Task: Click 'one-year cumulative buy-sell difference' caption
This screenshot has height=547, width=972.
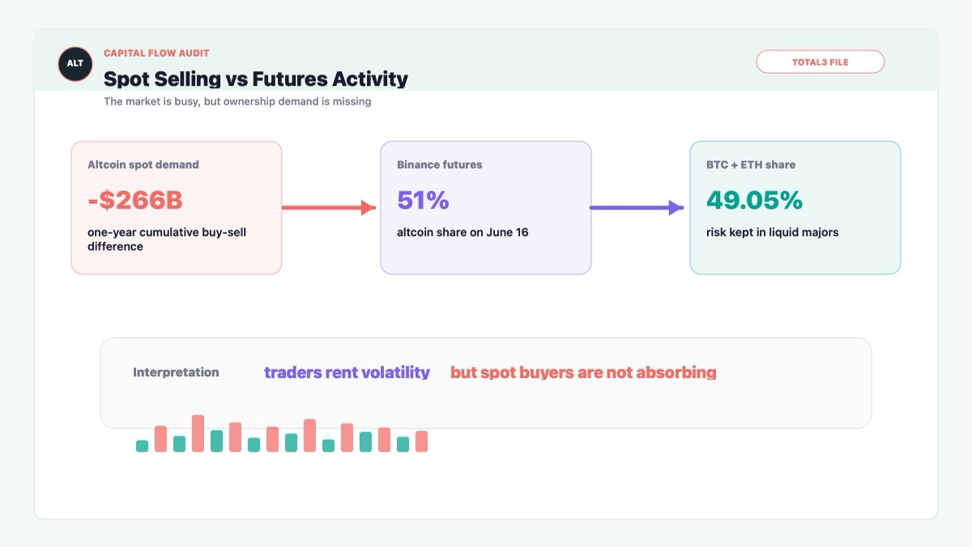Action: (167, 239)
